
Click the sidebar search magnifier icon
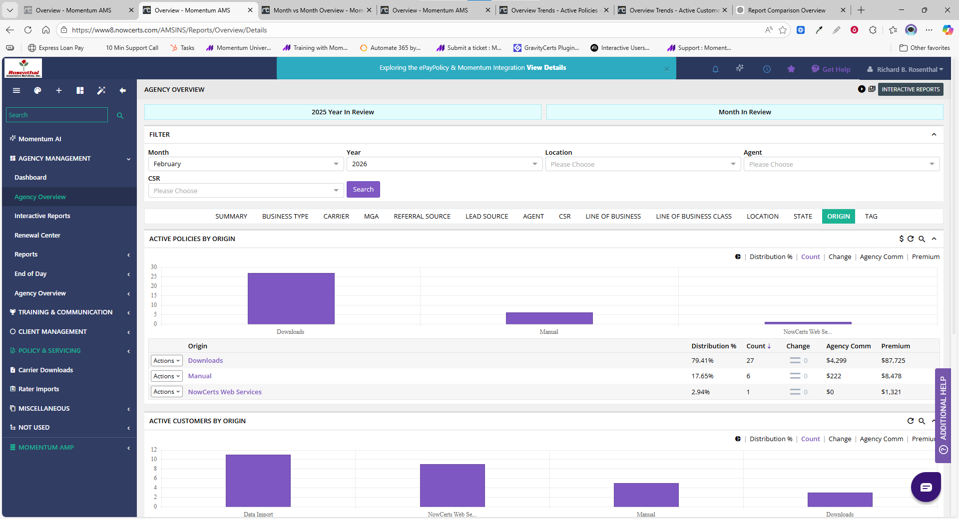120,115
